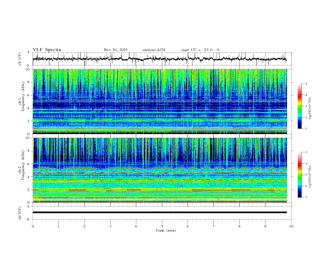Click the "Nov.30, 2025" date label
Screen dimensions: 328x254
coord(116,50)
